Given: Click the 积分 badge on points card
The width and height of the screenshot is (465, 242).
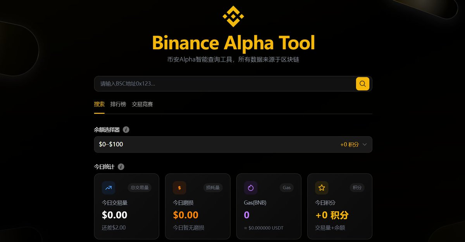Looking at the screenshot, I should pyautogui.click(x=357, y=188).
